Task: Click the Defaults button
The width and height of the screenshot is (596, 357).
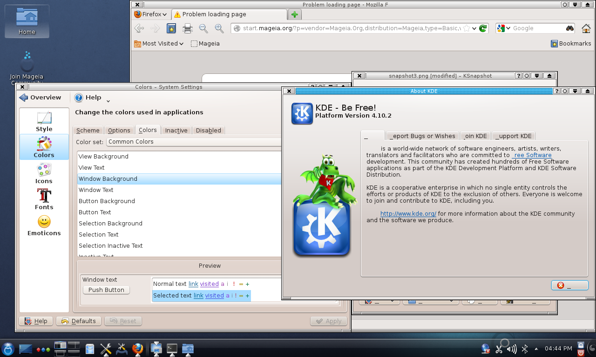Action: pos(79,321)
